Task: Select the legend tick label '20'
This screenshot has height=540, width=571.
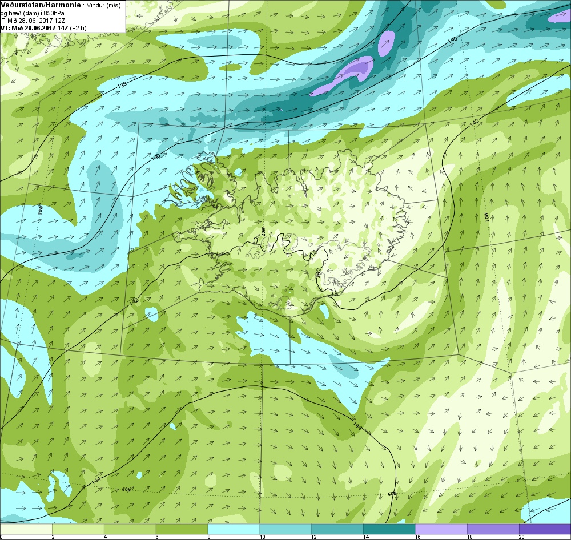Action: (x=521, y=537)
